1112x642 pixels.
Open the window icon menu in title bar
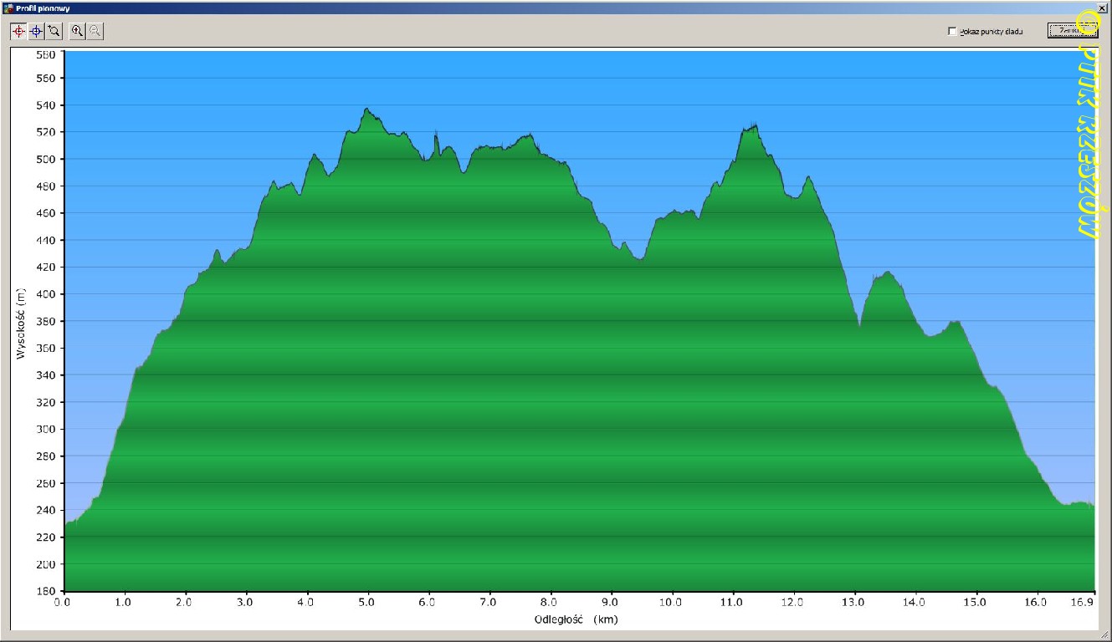click(8, 8)
